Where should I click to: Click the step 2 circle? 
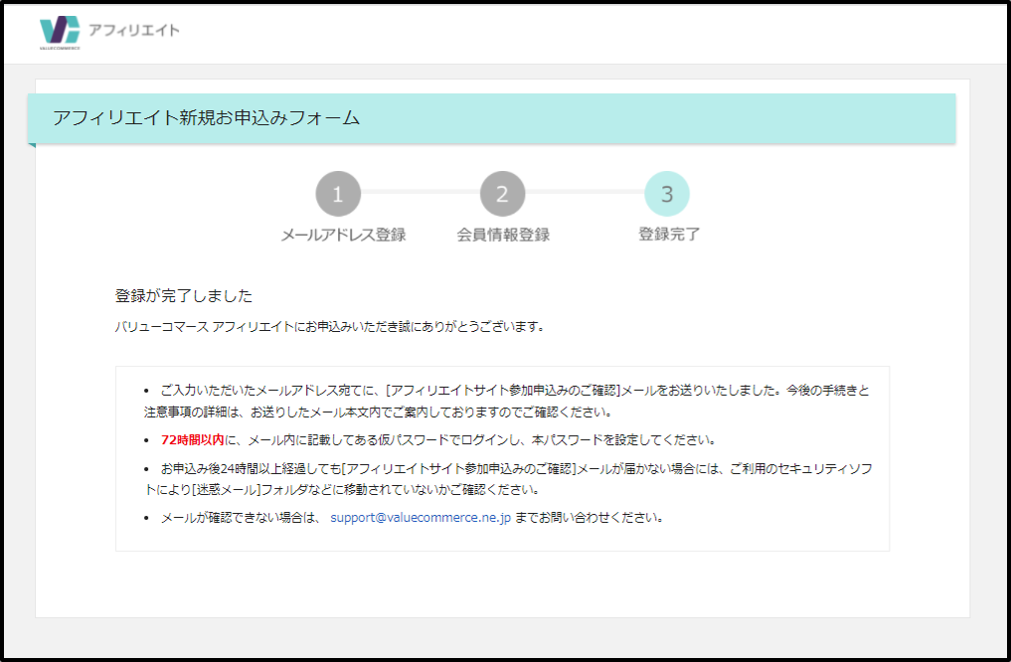pos(502,195)
